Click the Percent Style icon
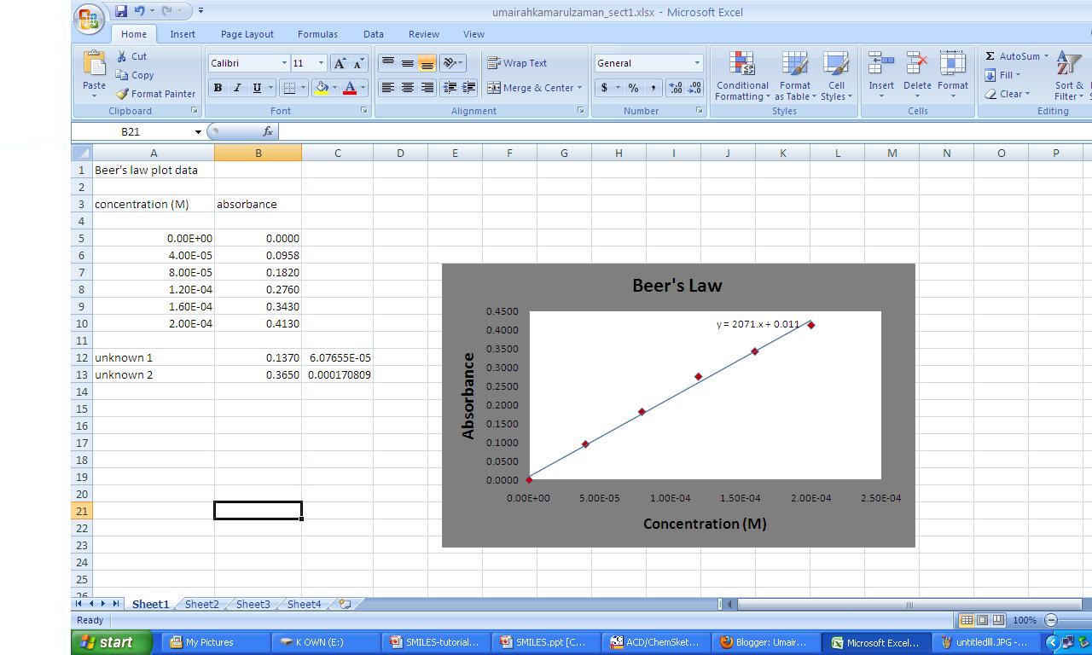The height and width of the screenshot is (655, 1092). pyautogui.click(x=631, y=87)
